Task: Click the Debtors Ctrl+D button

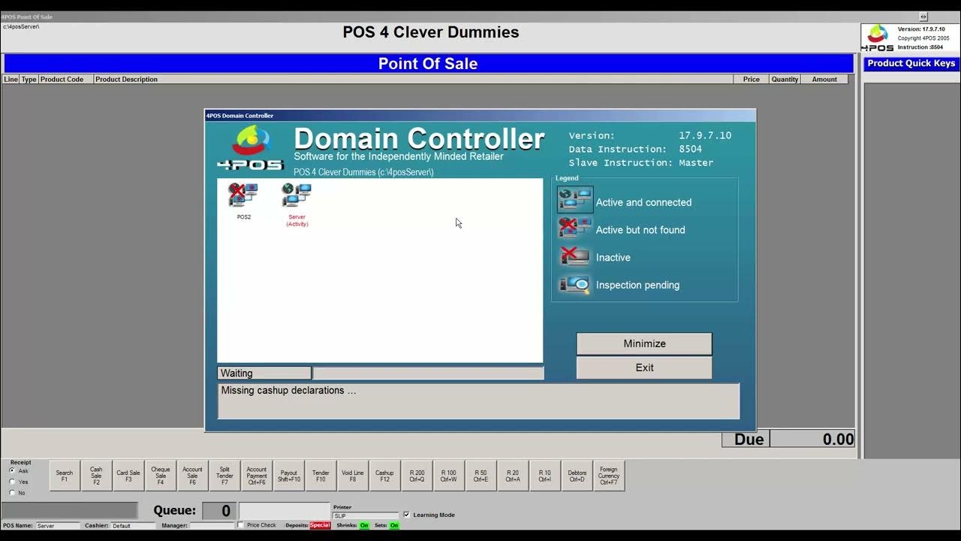Action: (x=577, y=476)
